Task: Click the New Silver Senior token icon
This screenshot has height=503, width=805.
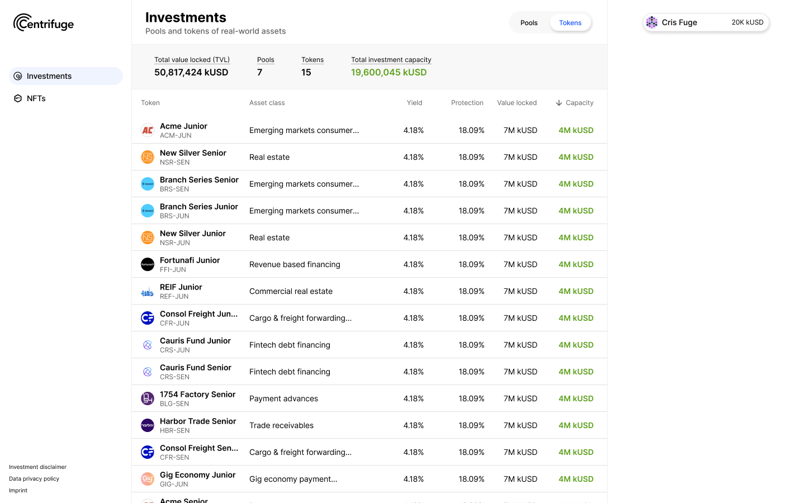Action: pos(148,157)
